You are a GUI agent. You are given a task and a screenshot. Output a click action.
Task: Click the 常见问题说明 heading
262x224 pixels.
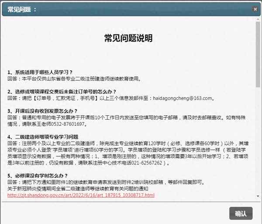(128, 38)
